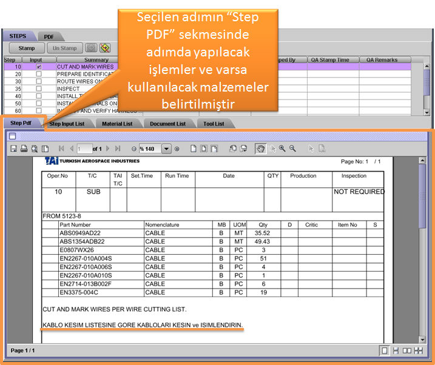Toggle the PDF side panel icon
The width and height of the screenshot is (435, 365).
pos(46,149)
